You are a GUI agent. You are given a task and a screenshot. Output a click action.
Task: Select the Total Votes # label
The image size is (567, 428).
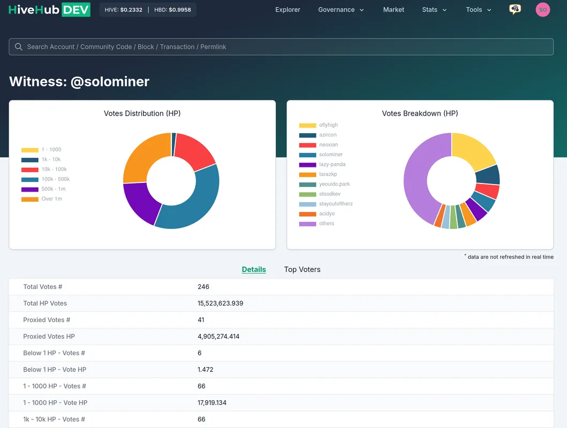point(43,287)
